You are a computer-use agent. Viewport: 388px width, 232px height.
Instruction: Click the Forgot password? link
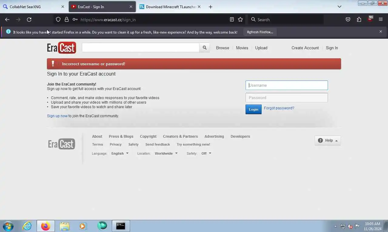pyautogui.click(x=279, y=108)
